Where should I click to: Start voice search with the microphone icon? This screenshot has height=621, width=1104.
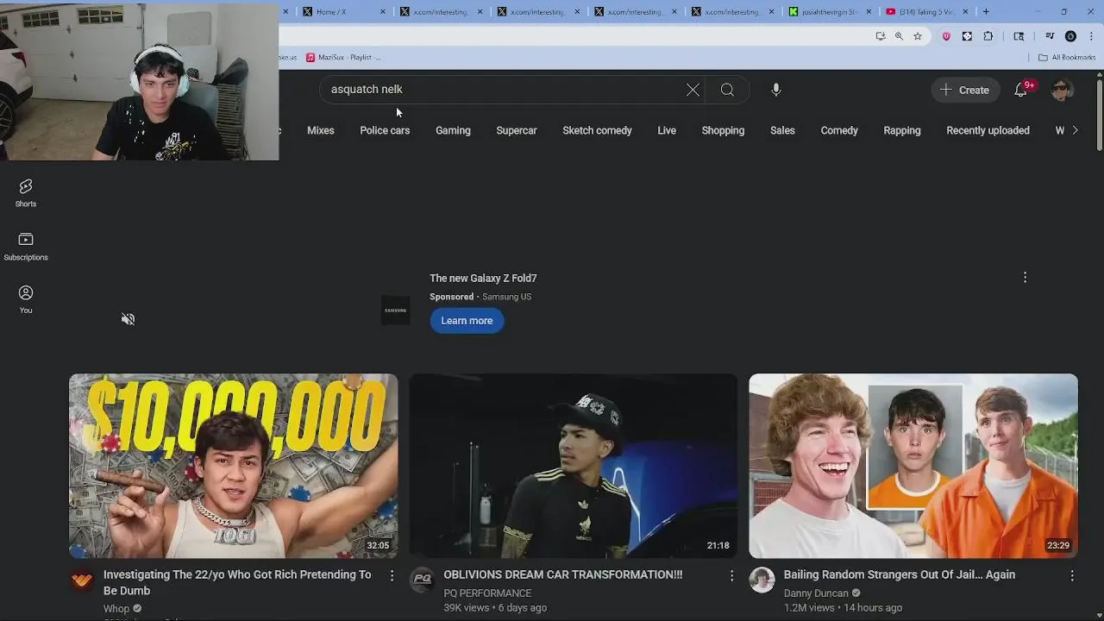pyautogui.click(x=776, y=90)
